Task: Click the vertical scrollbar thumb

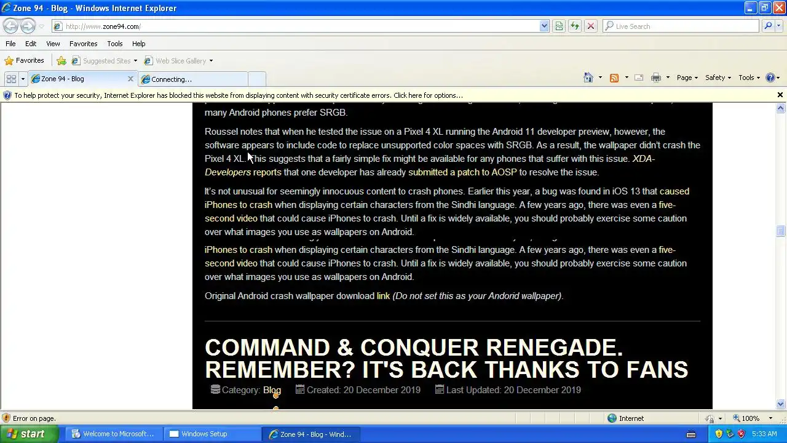Action: [780, 231]
